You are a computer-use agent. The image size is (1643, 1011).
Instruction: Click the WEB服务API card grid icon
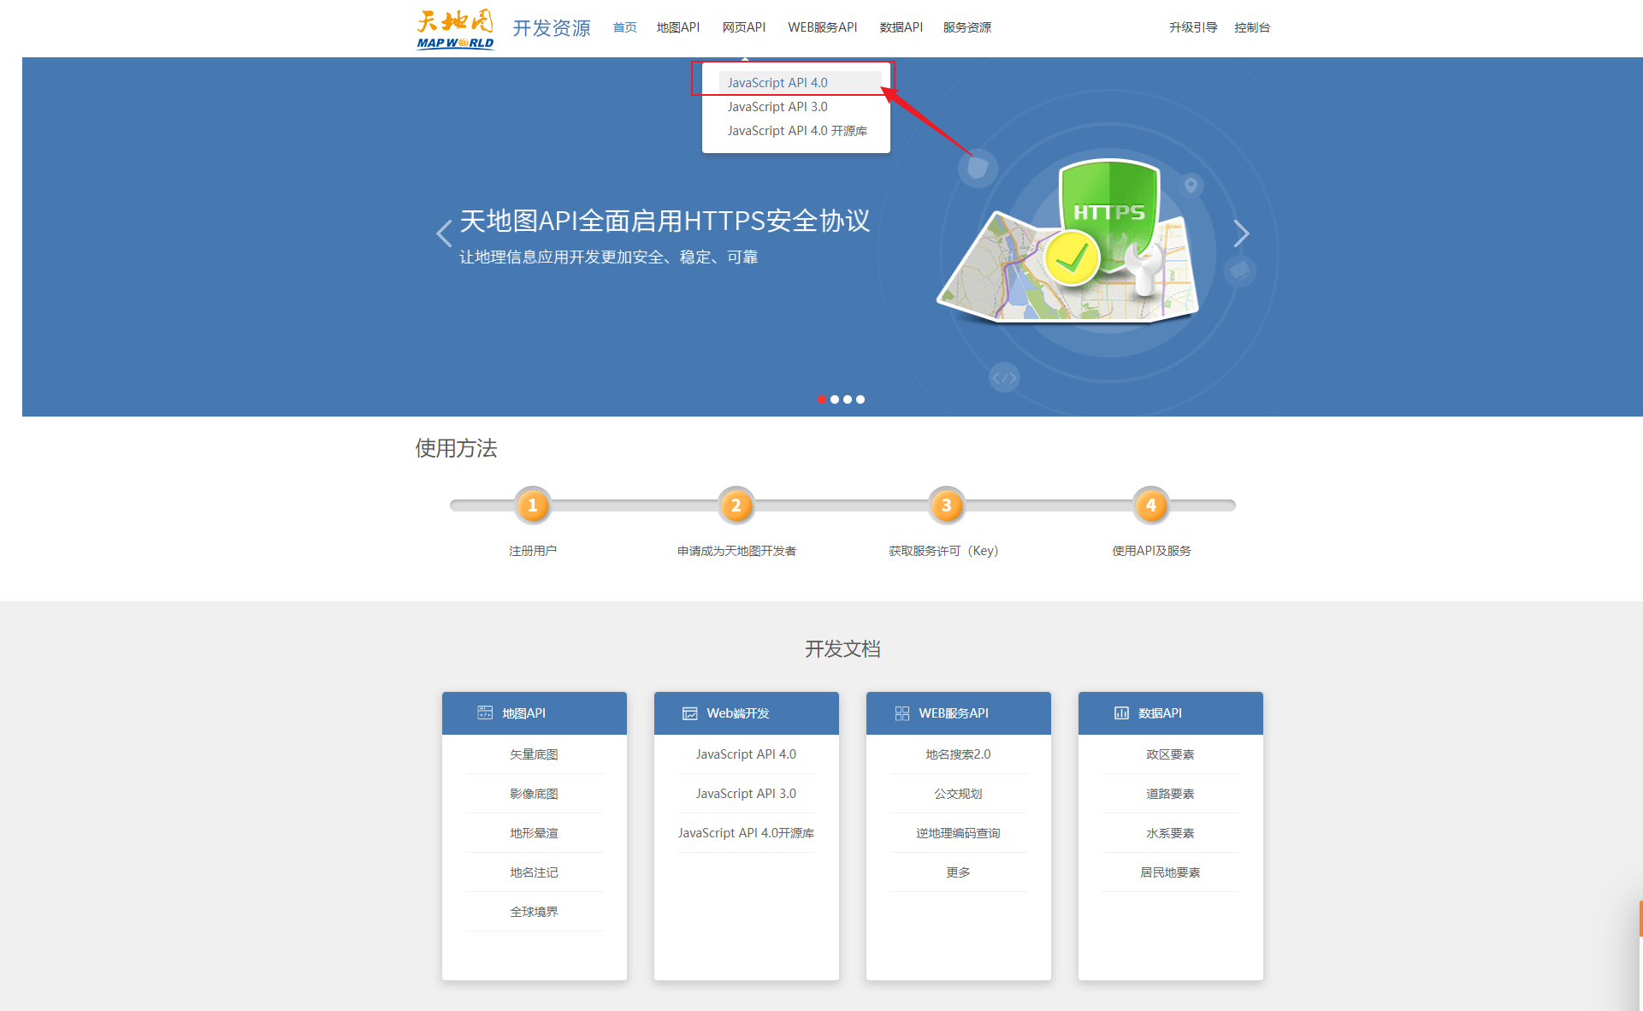[x=901, y=713]
